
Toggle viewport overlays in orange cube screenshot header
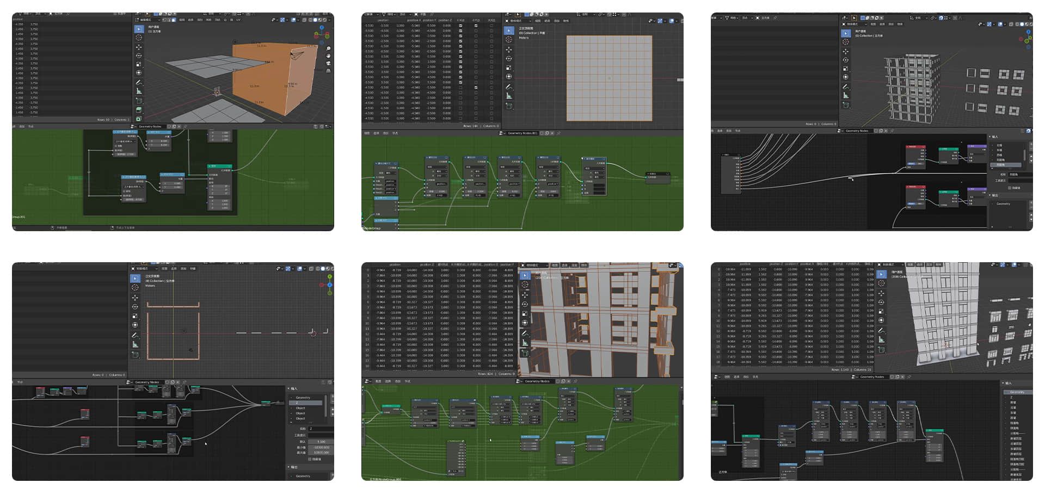coord(293,20)
